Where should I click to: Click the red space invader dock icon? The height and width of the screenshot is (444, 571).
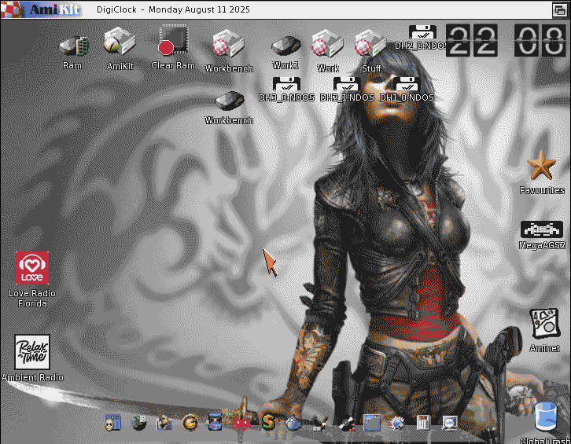(241, 424)
